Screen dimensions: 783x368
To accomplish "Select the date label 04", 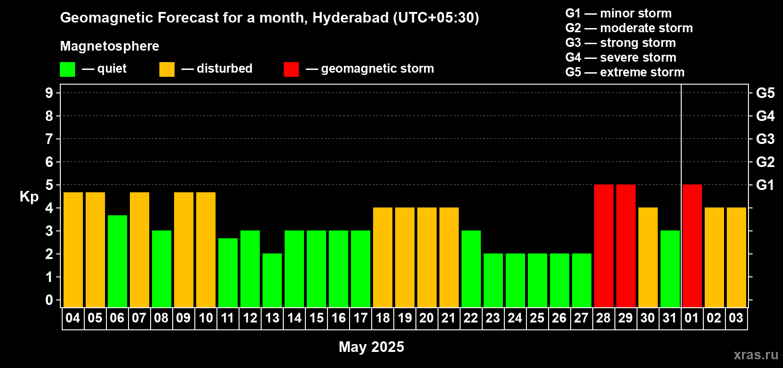I will pyautogui.click(x=73, y=318).
